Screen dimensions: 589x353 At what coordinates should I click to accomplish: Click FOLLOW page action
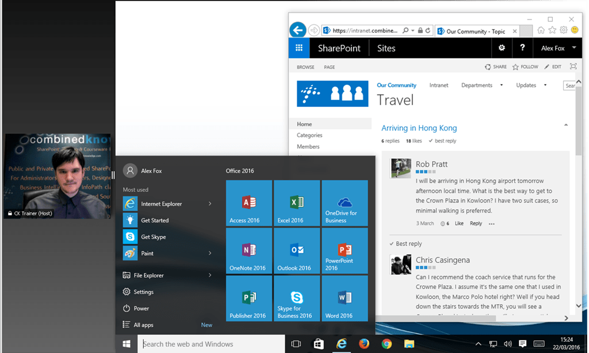[x=525, y=67]
